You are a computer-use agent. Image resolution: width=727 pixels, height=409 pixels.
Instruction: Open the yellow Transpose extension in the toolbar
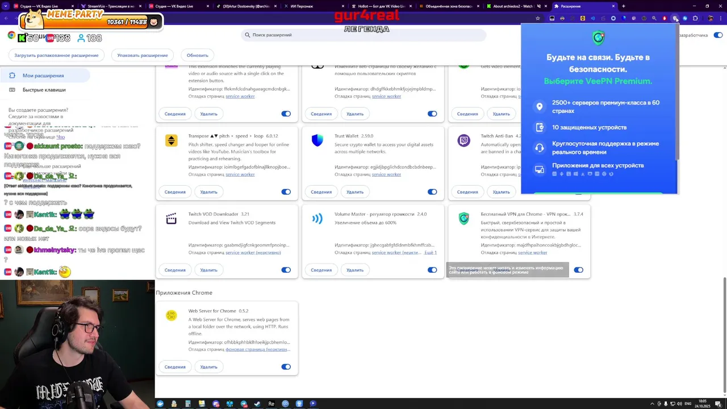583,18
